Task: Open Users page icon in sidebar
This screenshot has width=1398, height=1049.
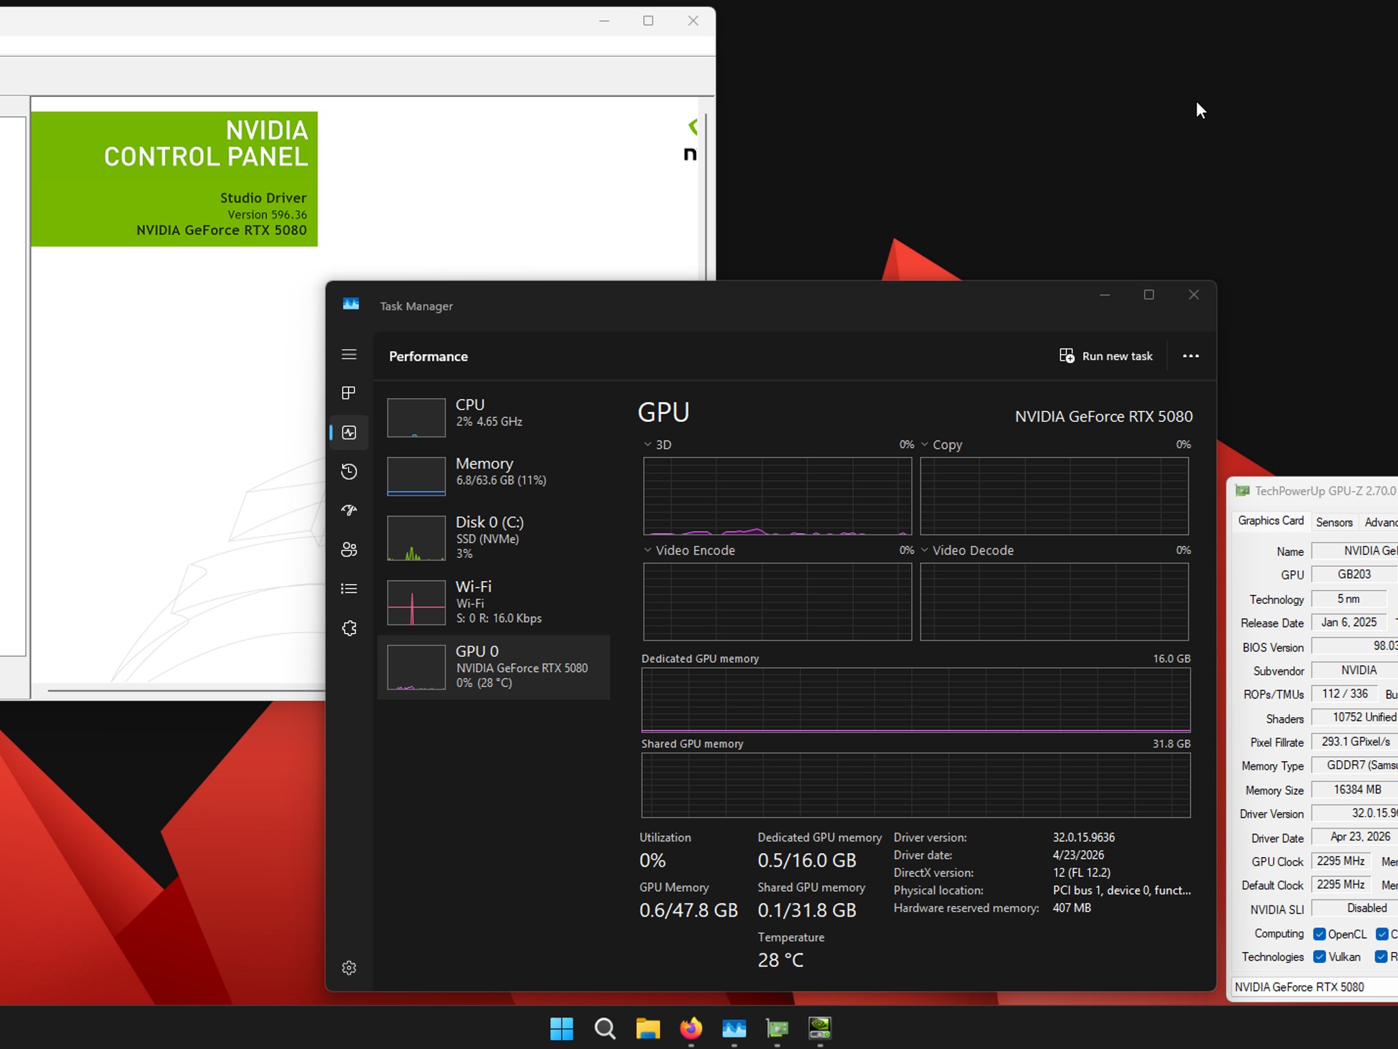Action: (349, 549)
